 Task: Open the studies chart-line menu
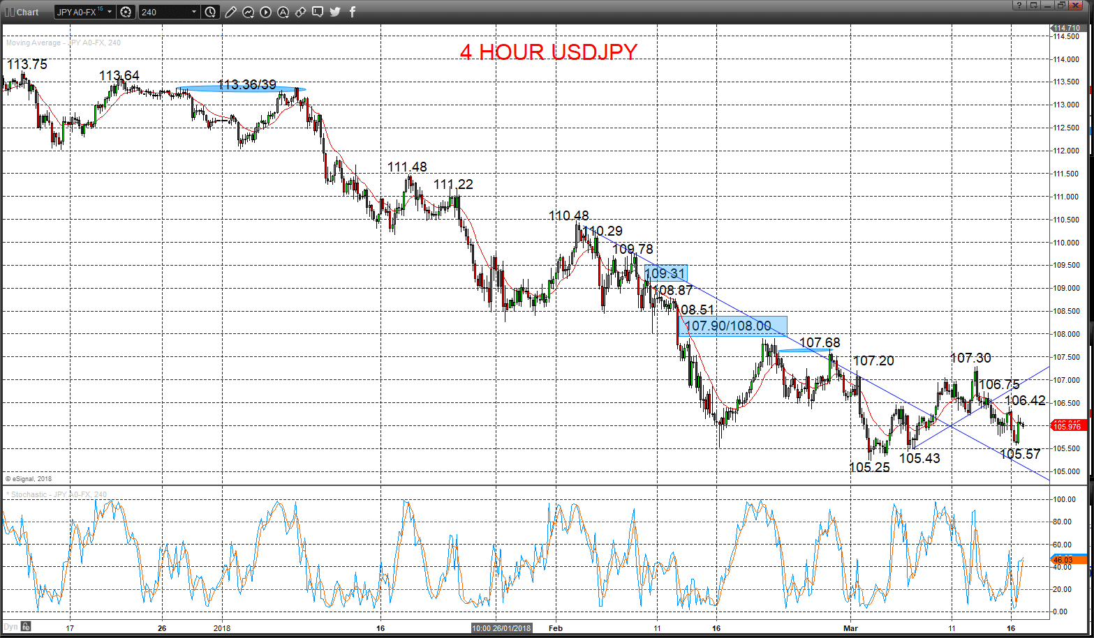(x=248, y=12)
